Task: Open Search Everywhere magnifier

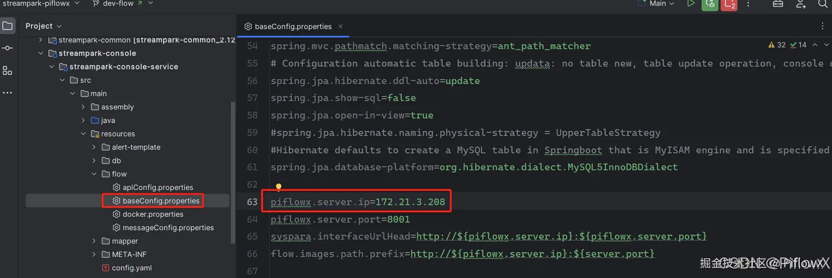Action: [x=823, y=4]
